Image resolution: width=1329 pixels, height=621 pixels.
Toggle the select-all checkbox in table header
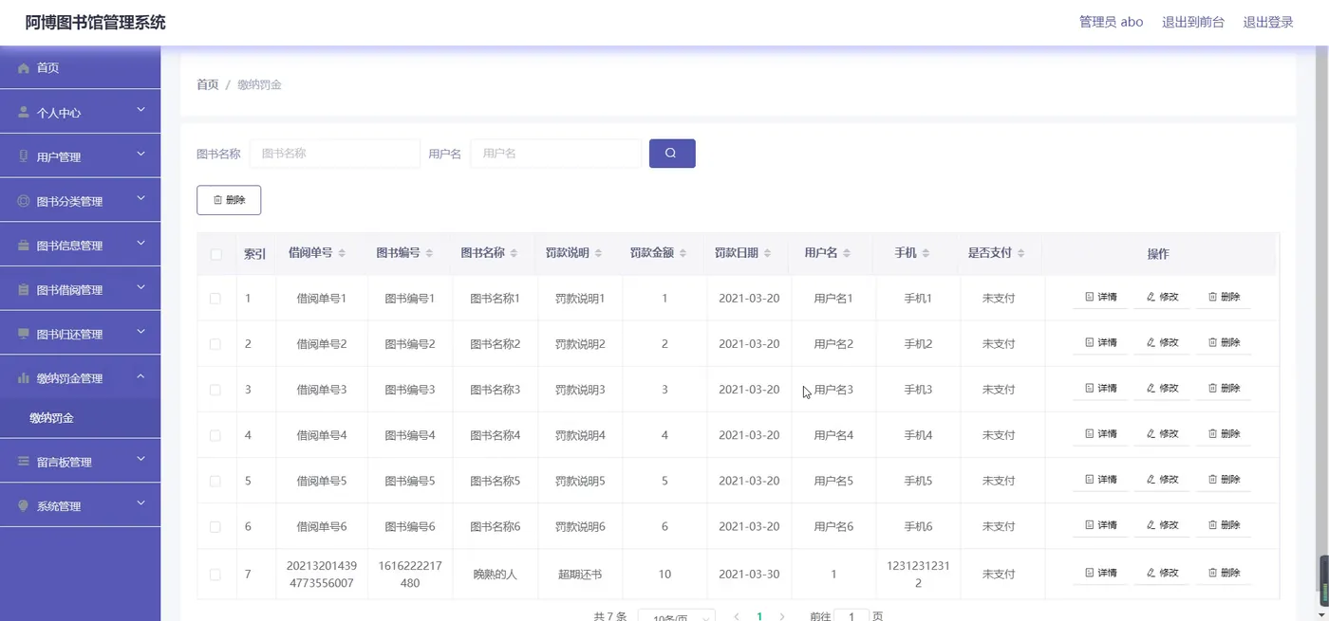[216, 254]
